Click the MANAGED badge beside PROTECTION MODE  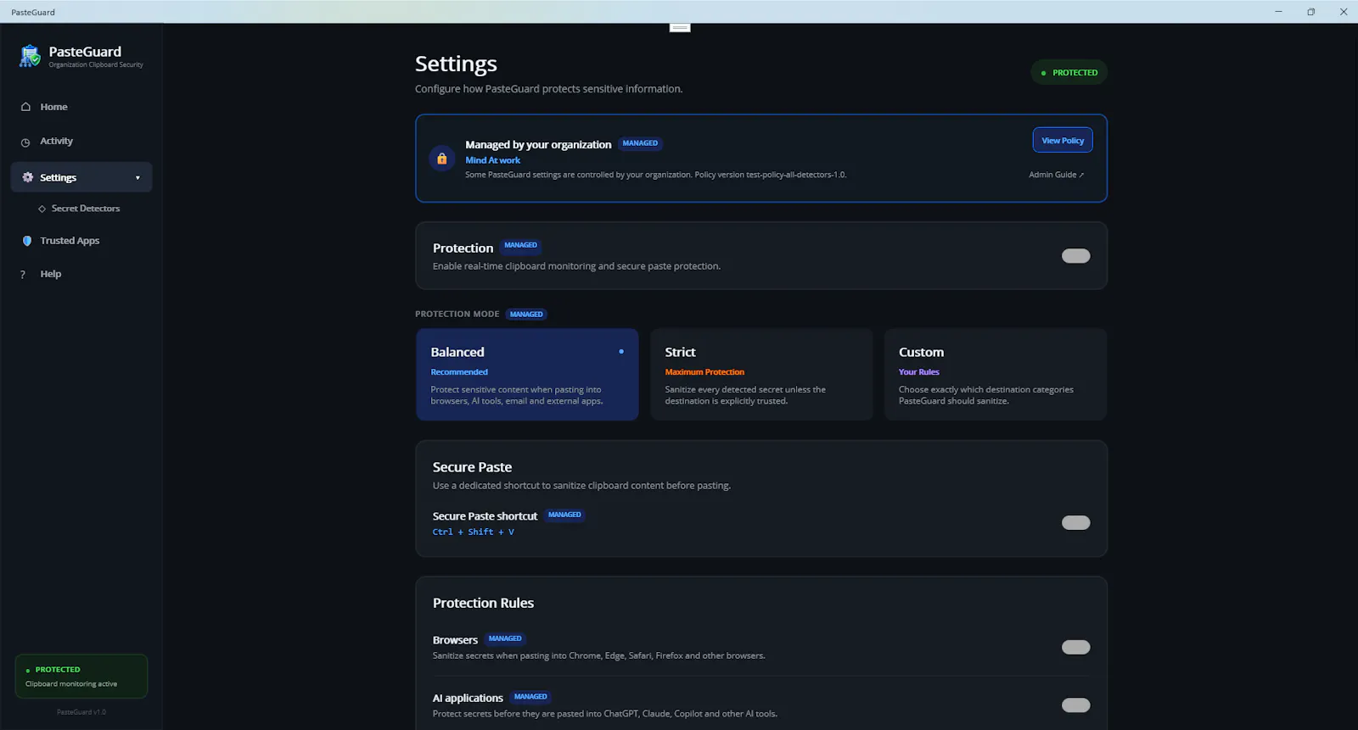click(x=526, y=315)
